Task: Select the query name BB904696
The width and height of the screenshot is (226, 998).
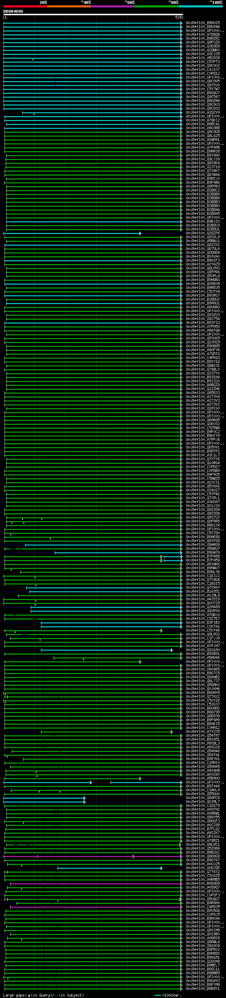Action: click(x=13, y=12)
